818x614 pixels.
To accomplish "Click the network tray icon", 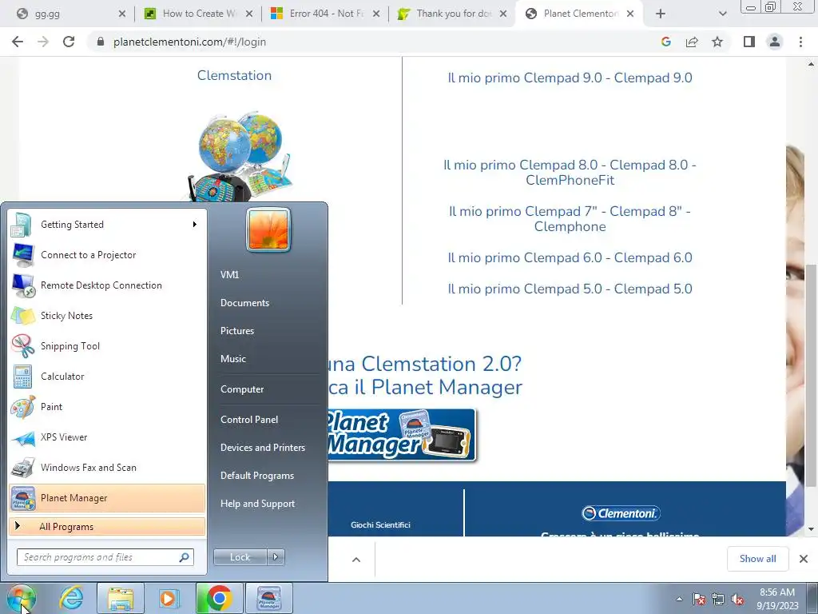I will 718,600.
